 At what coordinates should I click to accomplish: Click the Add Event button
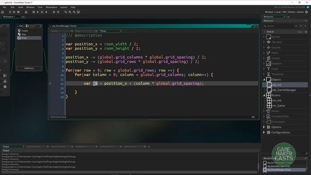point(29,68)
